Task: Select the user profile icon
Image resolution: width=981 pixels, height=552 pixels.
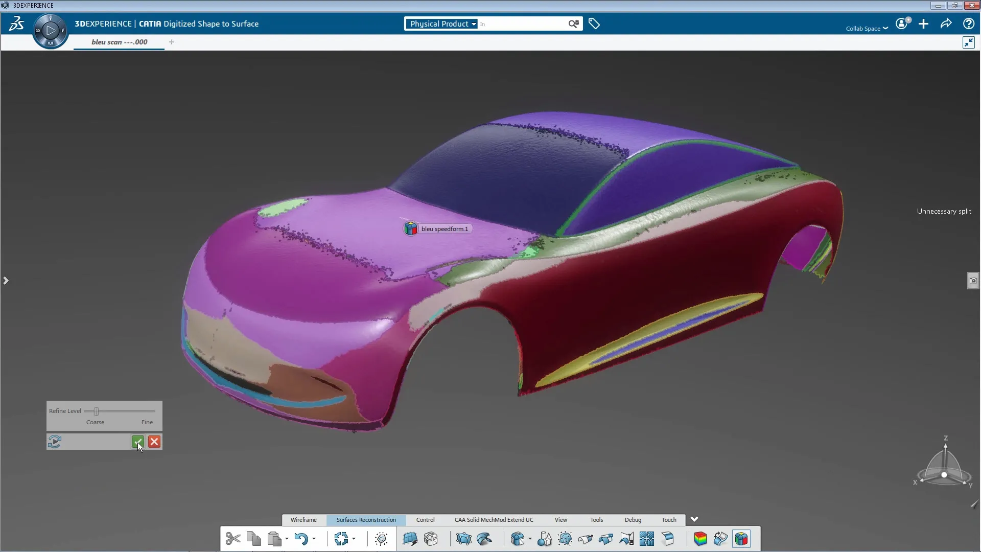Action: pos(902,24)
